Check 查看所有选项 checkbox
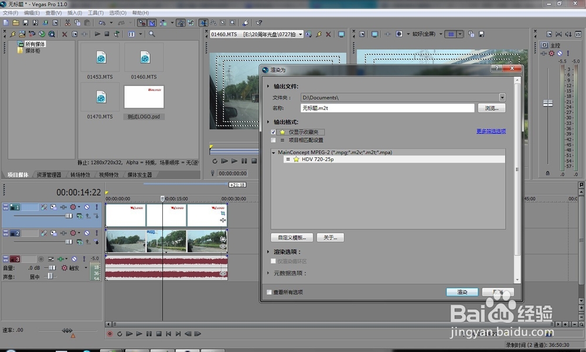586x352 pixels. coord(269,292)
